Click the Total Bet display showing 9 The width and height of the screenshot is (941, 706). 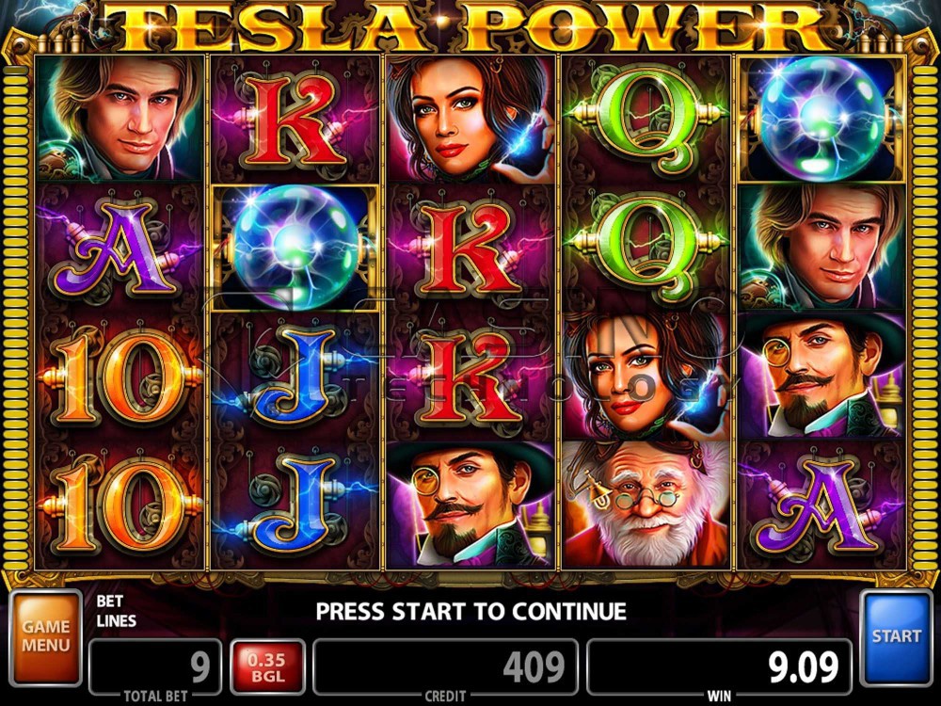click(155, 667)
